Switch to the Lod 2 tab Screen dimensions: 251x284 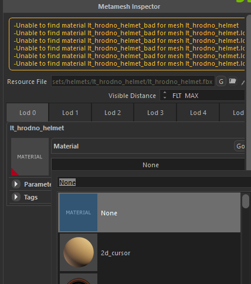(x=113, y=113)
